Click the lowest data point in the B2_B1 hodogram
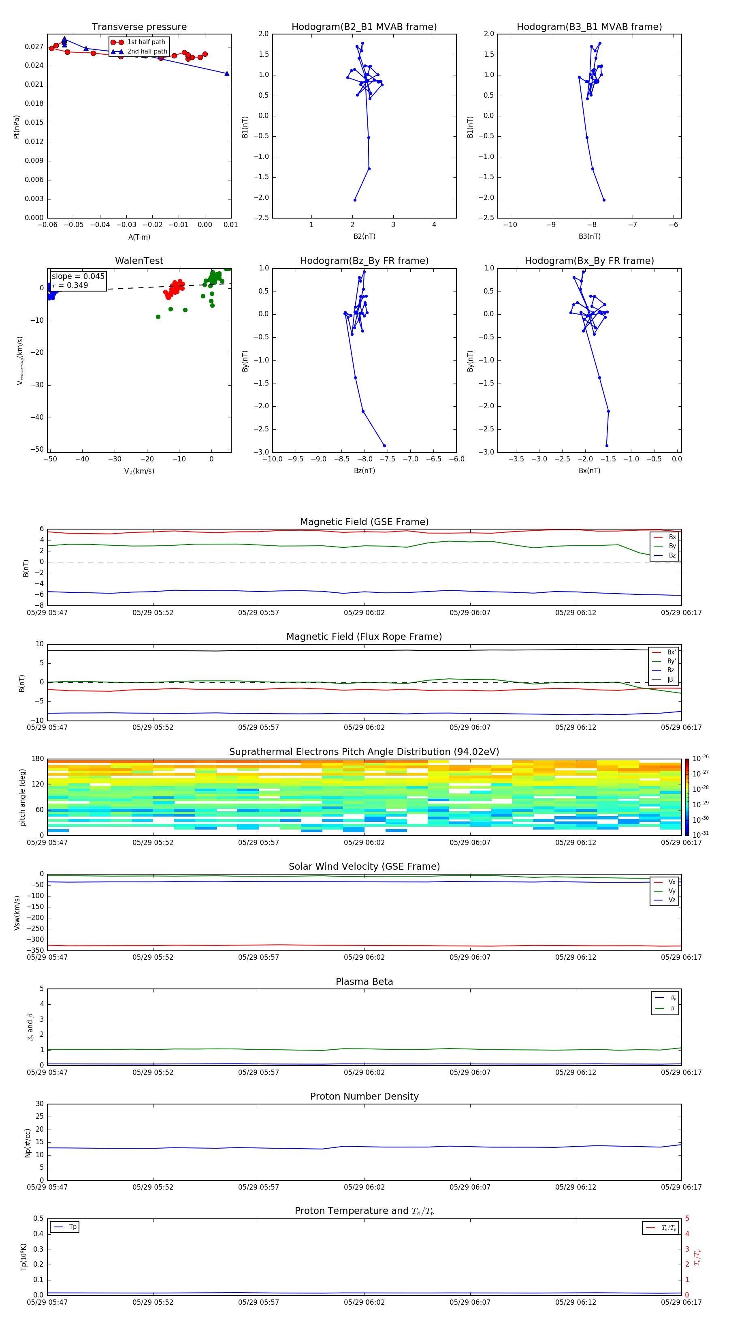This screenshot has height=1338, width=729. coord(355,200)
